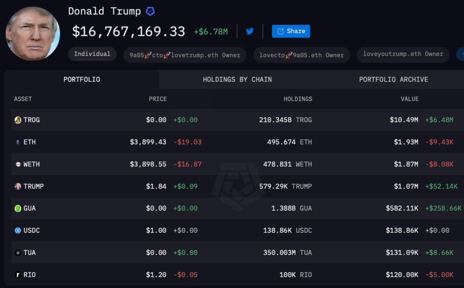Select the Individual label tag
The width and height of the screenshot is (464, 288).
tap(92, 54)
